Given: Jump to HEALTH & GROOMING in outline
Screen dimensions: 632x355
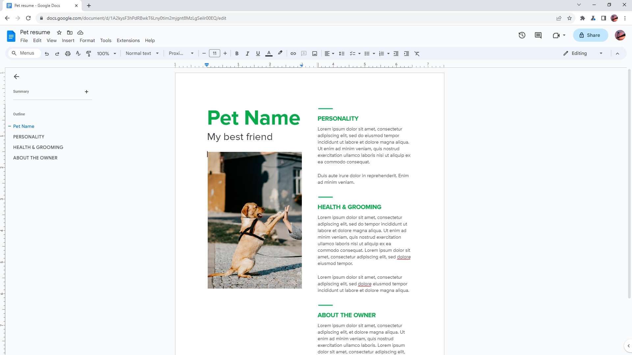Looking at the screenshot, I should pyautogui.click(x=38, y=147).
